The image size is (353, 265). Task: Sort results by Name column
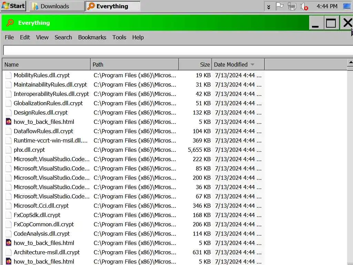[47, 65]
